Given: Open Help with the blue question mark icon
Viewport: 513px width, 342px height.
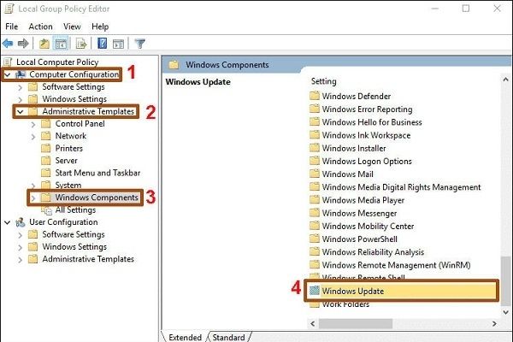Looking at the screenshot, I should (102, 44).
